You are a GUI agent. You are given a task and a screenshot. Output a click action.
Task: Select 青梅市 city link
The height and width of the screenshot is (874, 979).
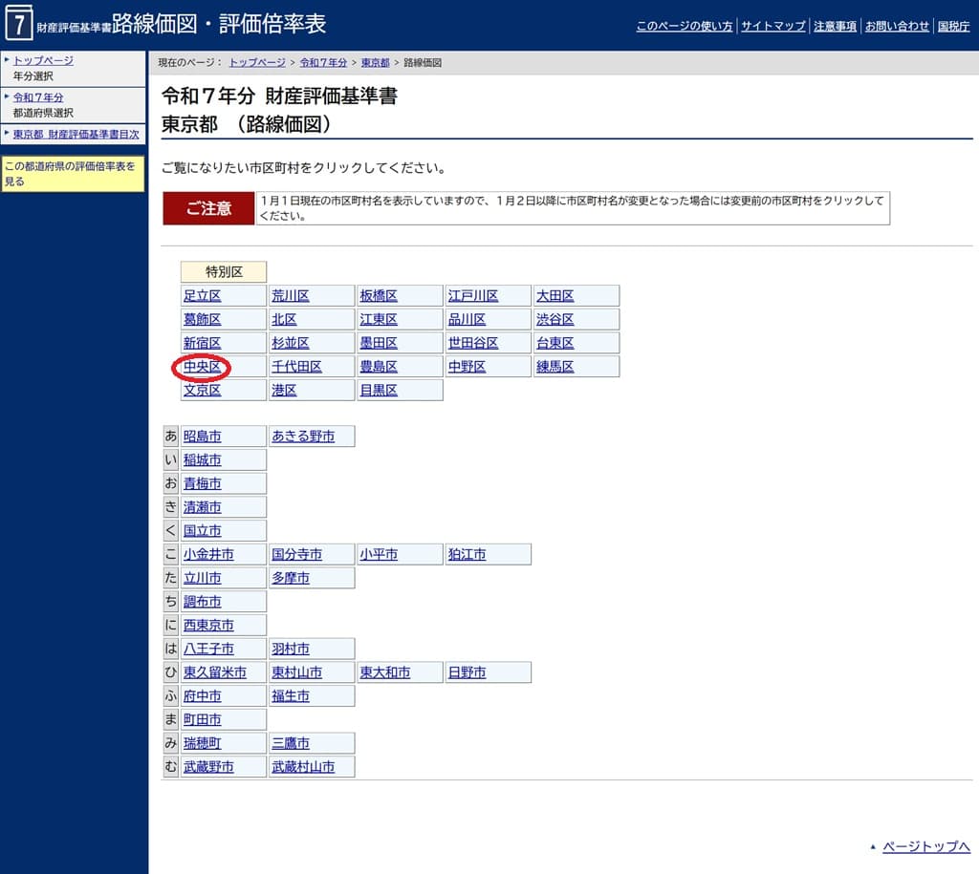point(203,483)
